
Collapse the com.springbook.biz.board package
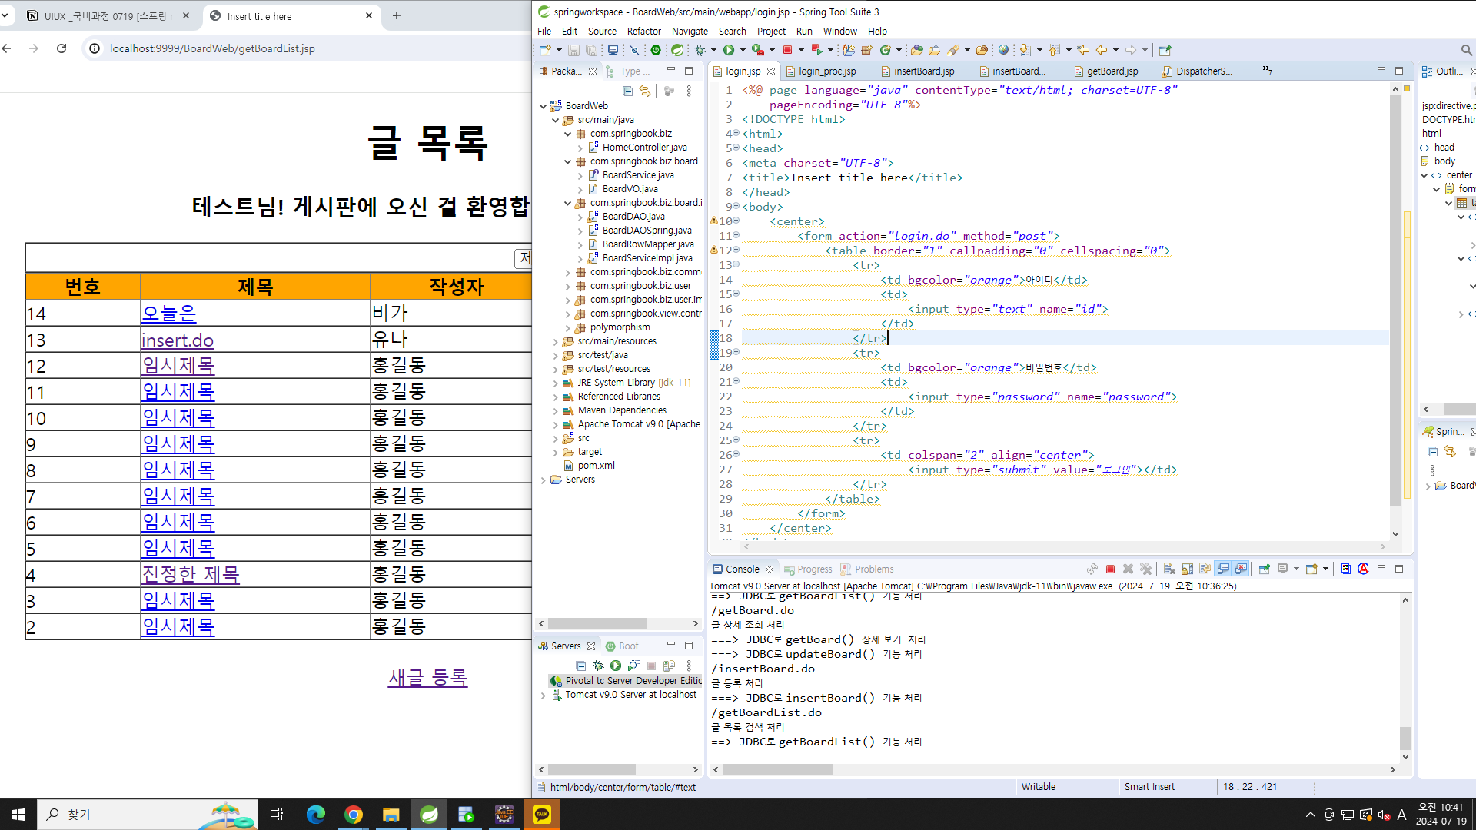(568, 161)
